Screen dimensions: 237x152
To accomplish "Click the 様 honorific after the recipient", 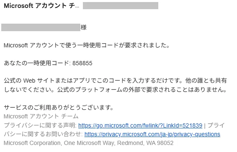I will tap(83, 27).
